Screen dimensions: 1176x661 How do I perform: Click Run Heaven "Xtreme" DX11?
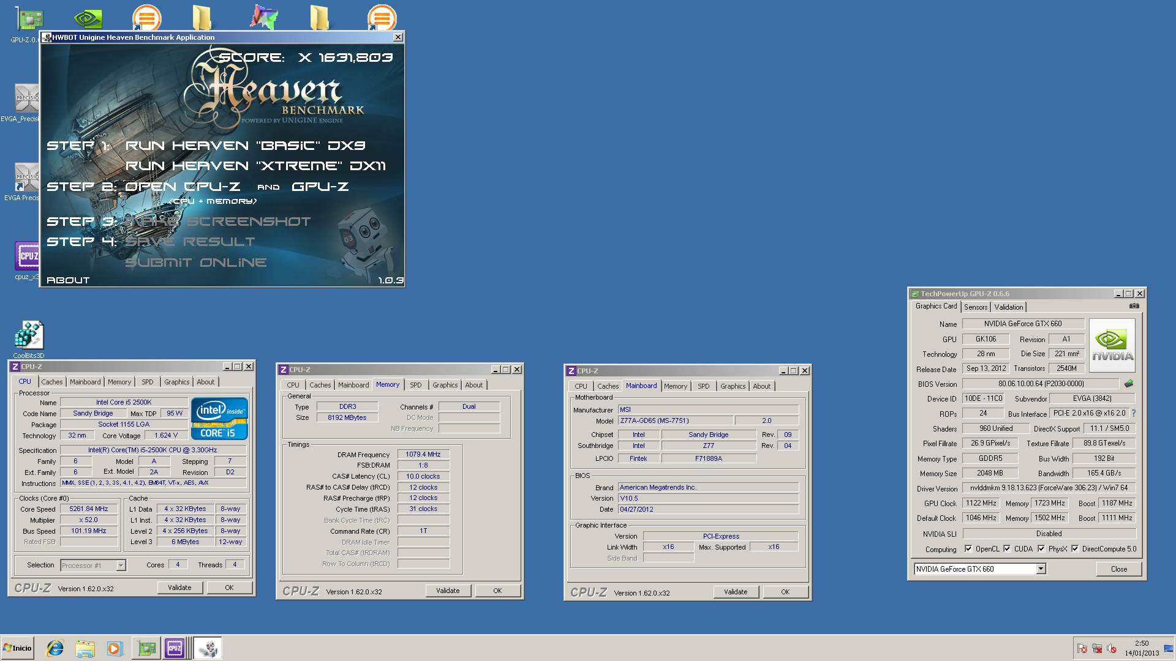[255, 166]
